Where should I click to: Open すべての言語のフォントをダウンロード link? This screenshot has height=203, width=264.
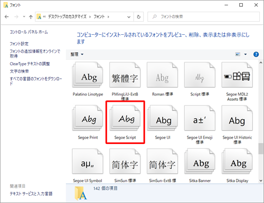point(36,81)
